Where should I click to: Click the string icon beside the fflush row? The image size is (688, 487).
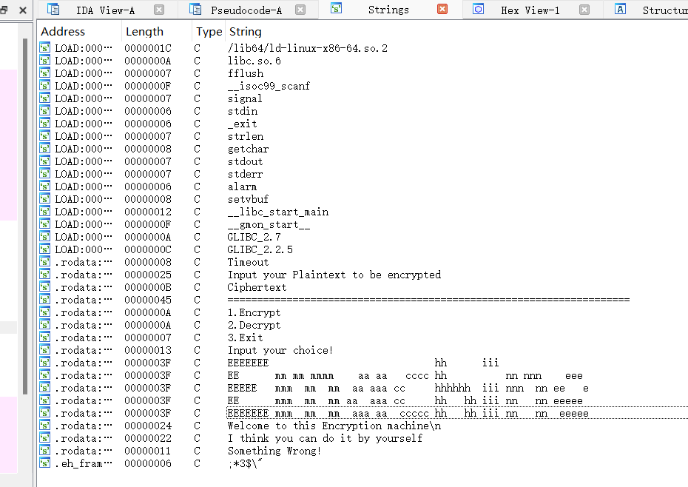45,73
